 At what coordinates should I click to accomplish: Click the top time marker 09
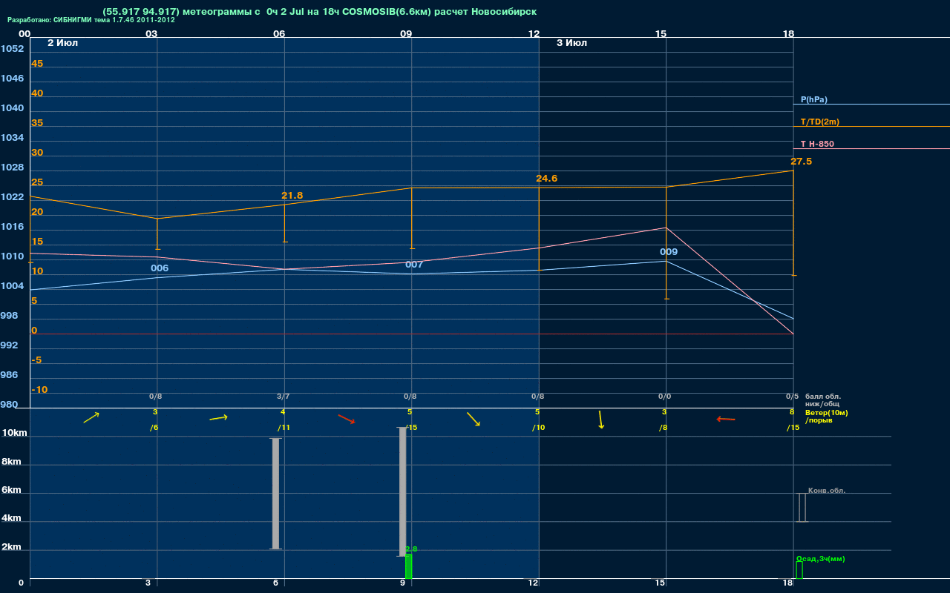click(x=406, y=33)
